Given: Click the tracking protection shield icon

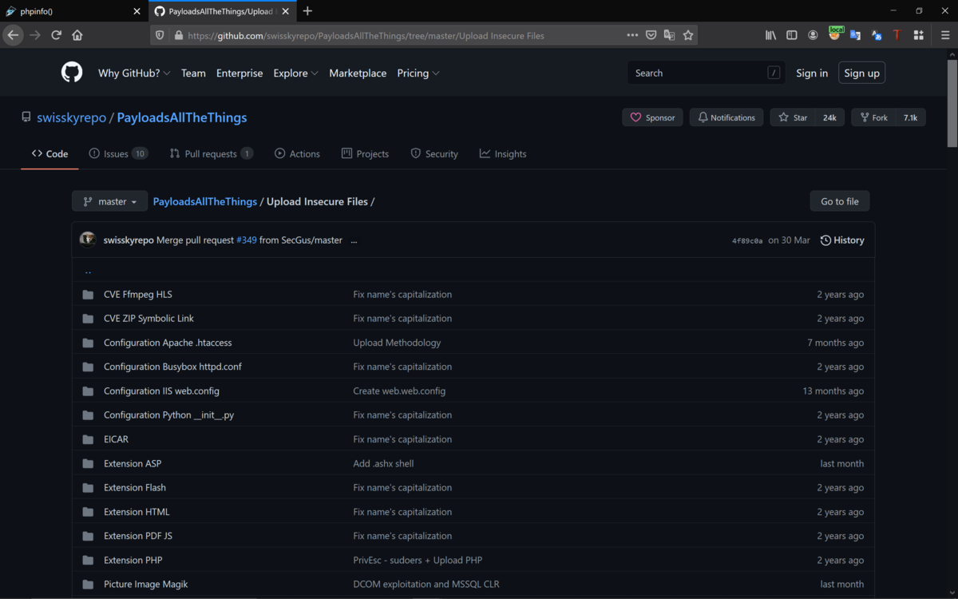Looking at the screenshot, I should 160,35.
